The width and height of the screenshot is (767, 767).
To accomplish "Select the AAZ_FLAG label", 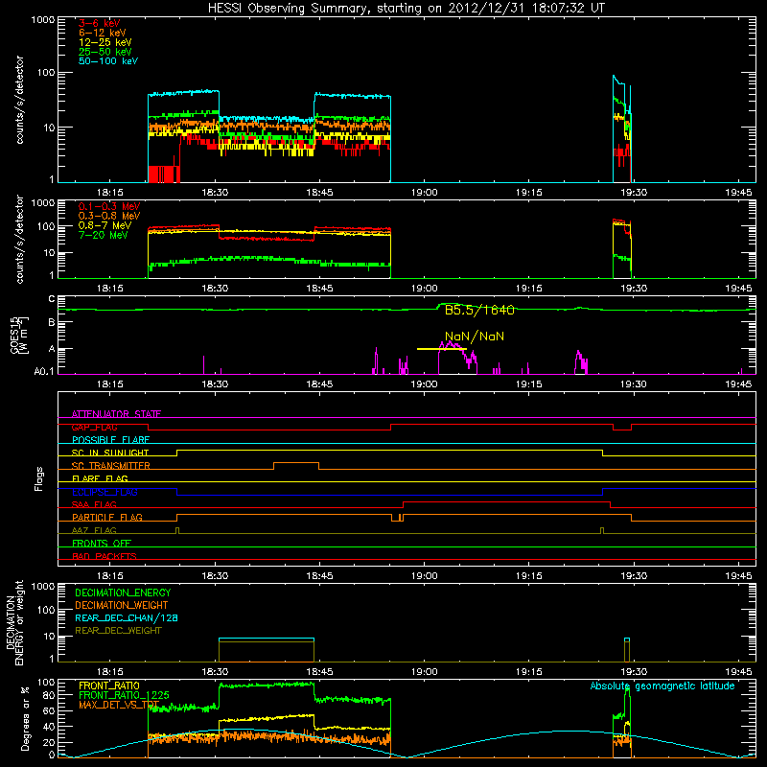I will click(x=94, y=530).
